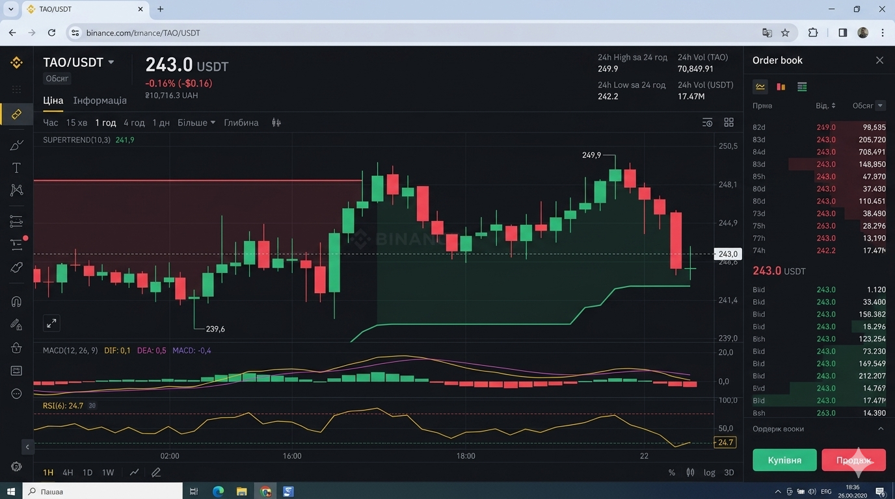This screenshot has width=895, height=499.
Task: Open Microsoft Edge from the taskbar
Action: coord(218,491)
